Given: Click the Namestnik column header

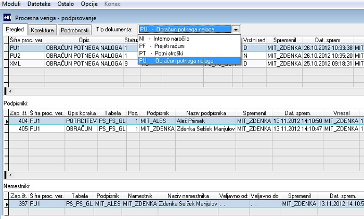Looking at the screenshot, I should click(x=140, y=196).
